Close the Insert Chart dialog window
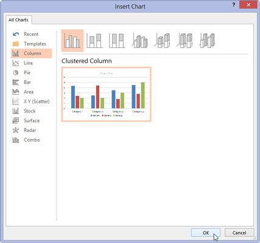The width and height of the screenshot is (260, 243). [x=248, y=5]
